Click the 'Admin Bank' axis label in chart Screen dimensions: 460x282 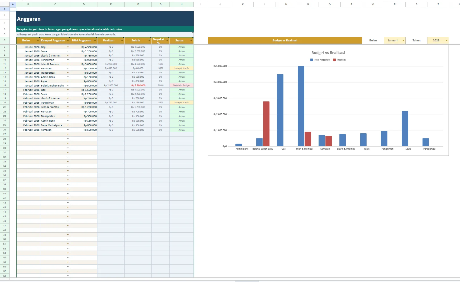click(242, 149)
